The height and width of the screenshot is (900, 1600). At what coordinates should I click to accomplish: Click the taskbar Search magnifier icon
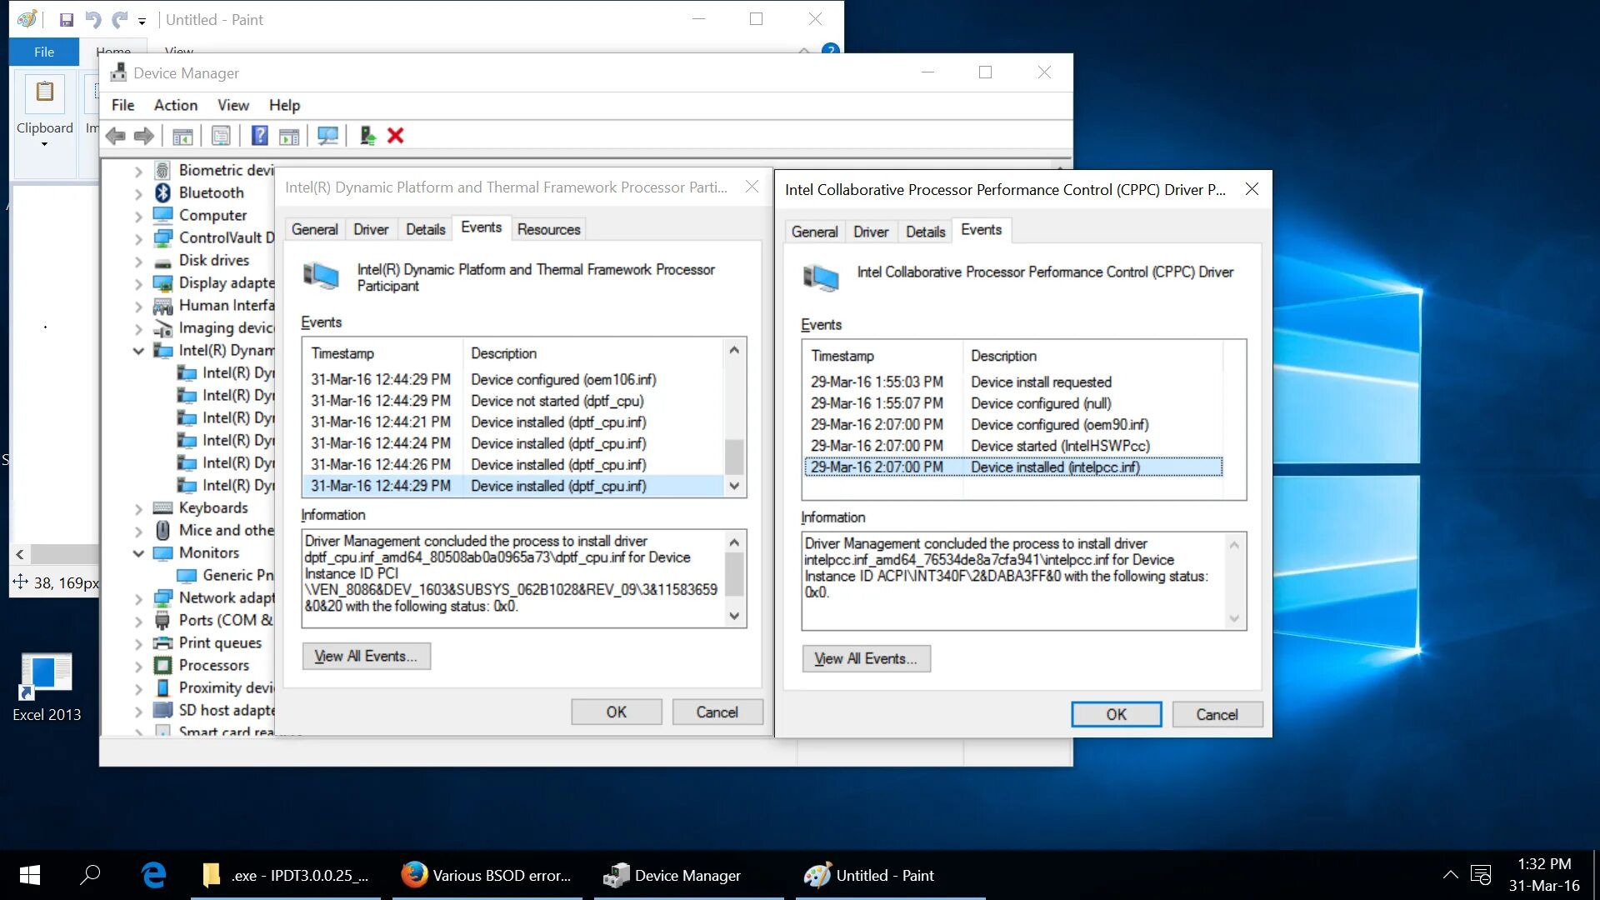coord(90,875)
